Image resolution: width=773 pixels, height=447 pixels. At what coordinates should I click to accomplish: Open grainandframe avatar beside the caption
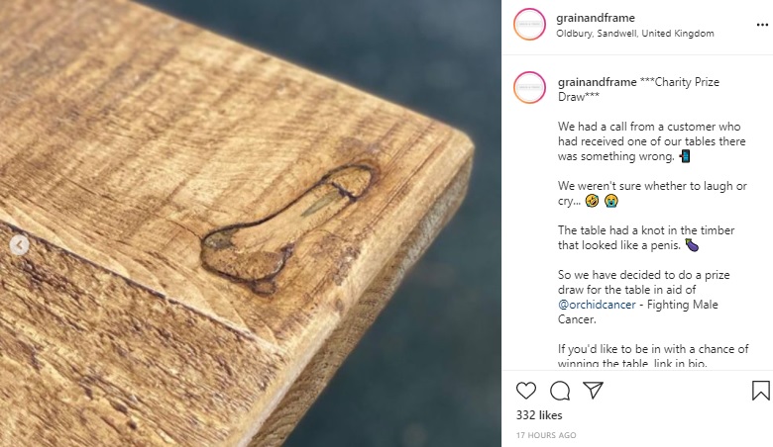click(529, 88)
